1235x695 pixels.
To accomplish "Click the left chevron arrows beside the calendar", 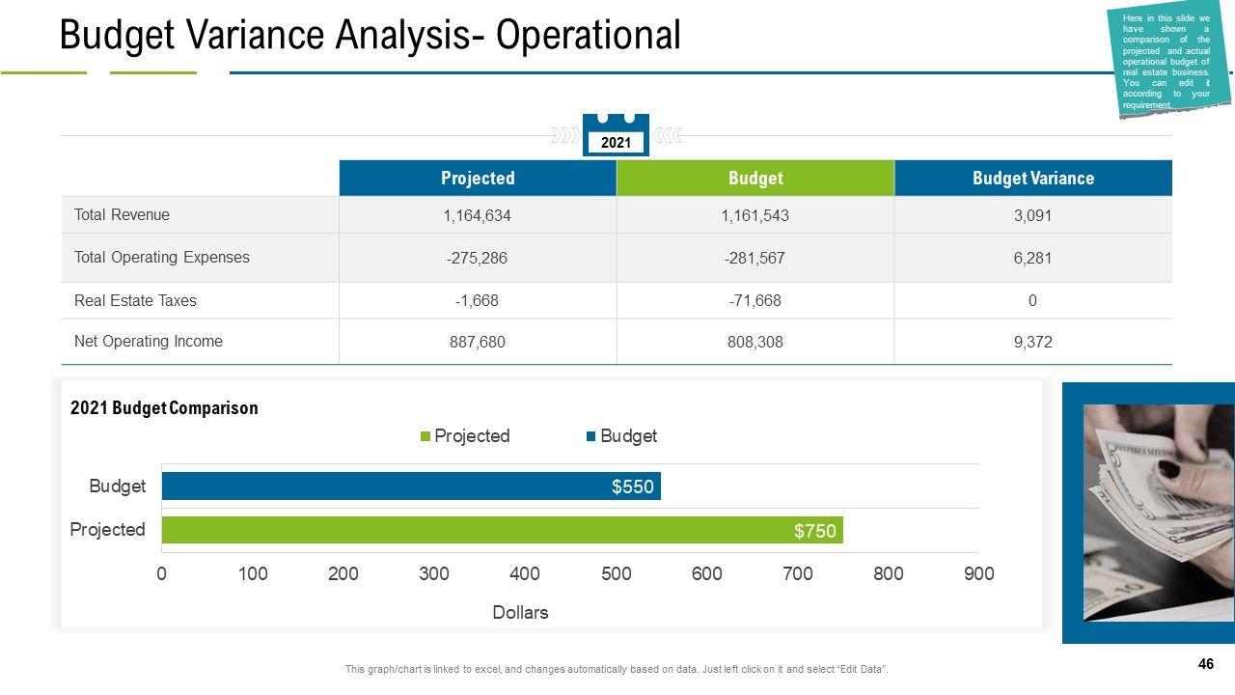I will 563,136.
